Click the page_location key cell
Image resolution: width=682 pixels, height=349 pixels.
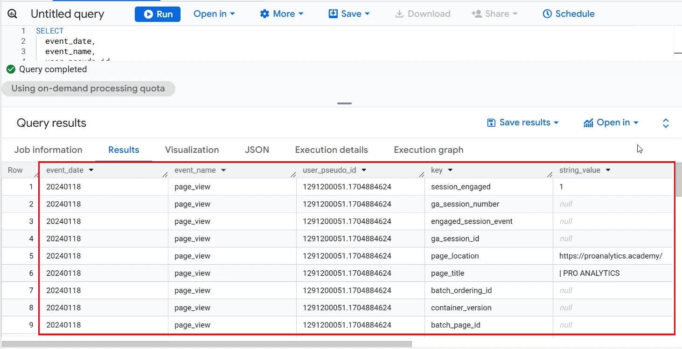tap(488, 256)
